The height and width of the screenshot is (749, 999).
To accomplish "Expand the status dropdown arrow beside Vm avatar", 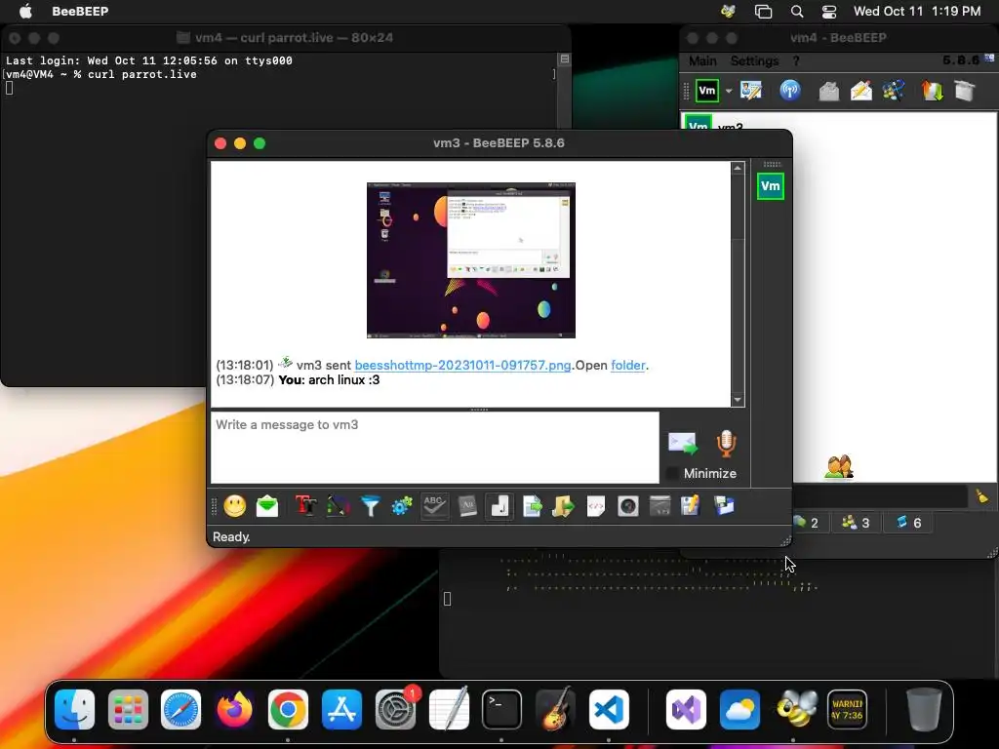I will pos(729,91).
